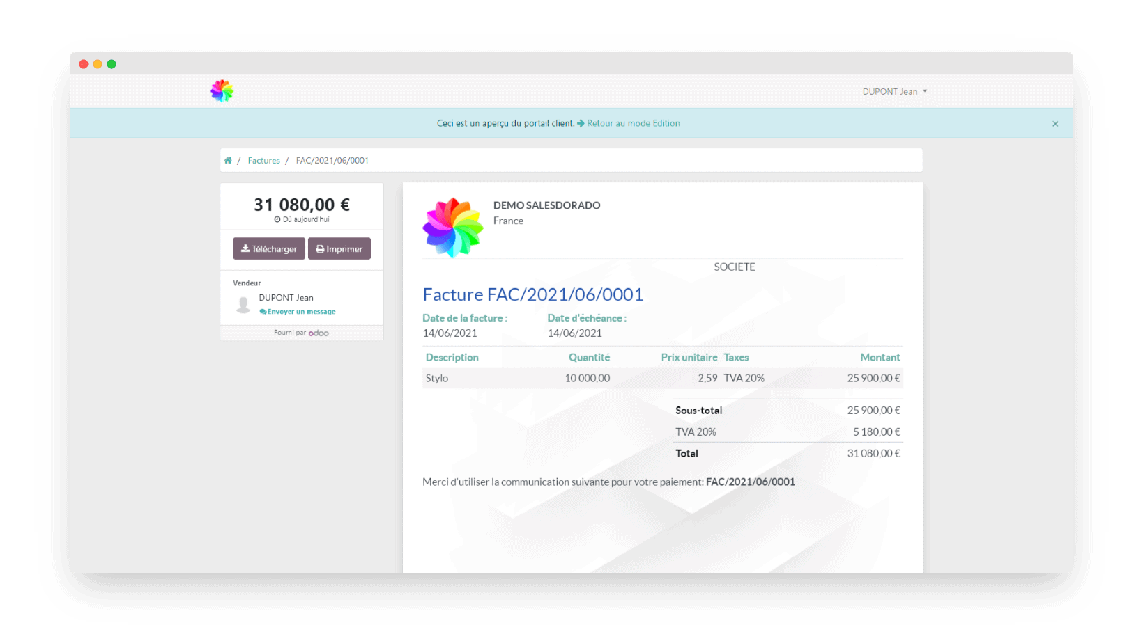This screenshot has height=625, width=1143.
Task: Open the home breadcrumb icon
Action: [x=228, y=161]
